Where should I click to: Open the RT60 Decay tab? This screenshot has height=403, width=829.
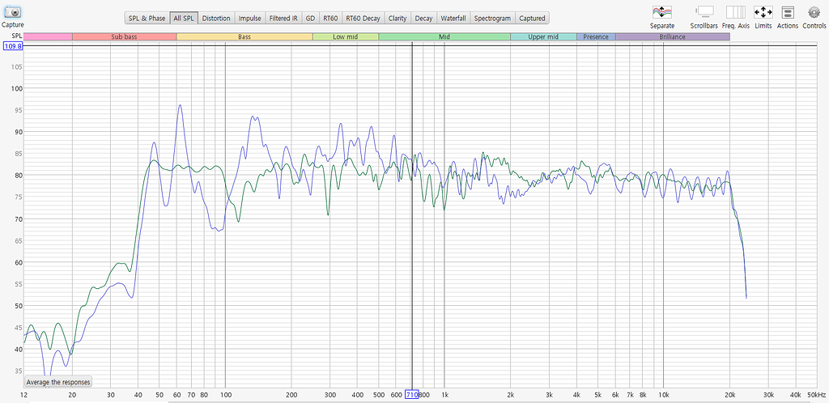pos(363,18)
